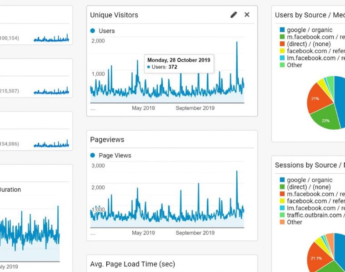This screenshot has width=345, height=272.
Task: Click the Pageviews widget title
Action: pyautogui.click(x=107, y=140)
